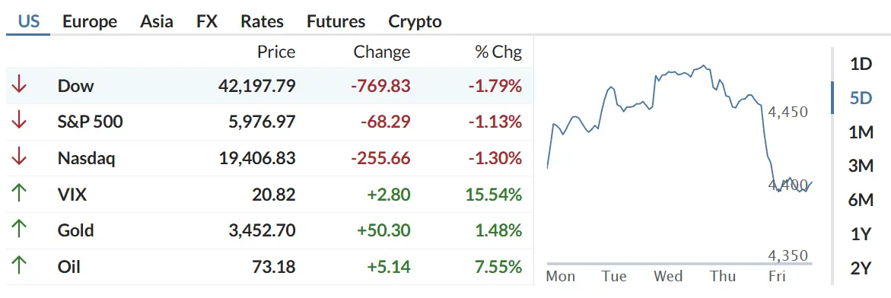This screenshot has height=298, width=891.
Task: Switch to the Crypto tab
Action: [415, 21]
